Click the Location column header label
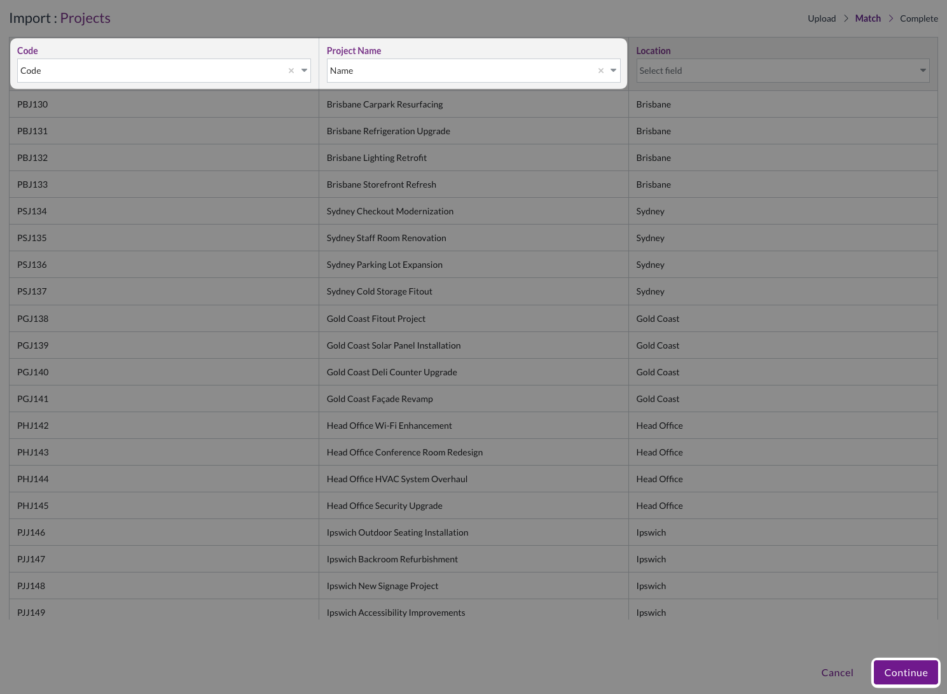947x694 pixels. 653,51
